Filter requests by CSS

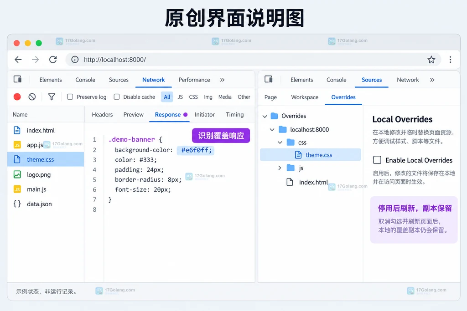(193, 97)
